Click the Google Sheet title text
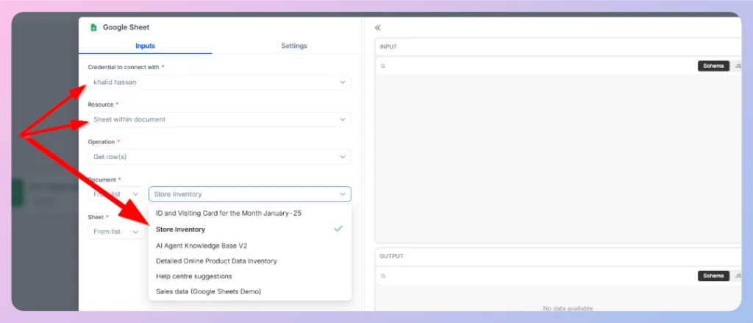The width and height of the screenshot is (753, 323). (126, 27)
